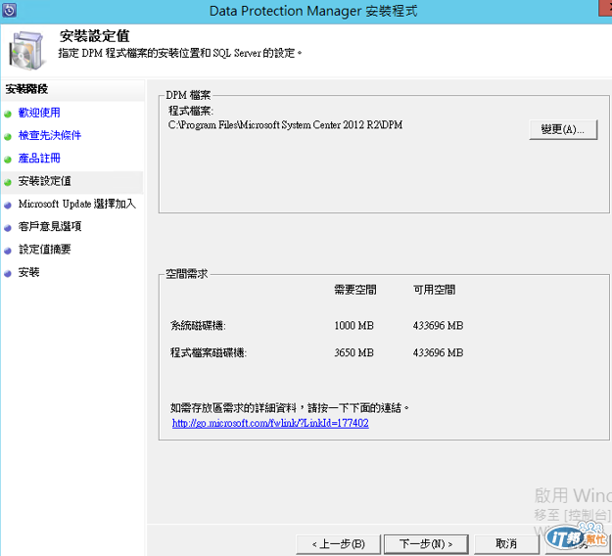Open the 歡迎使用 stage link
Screen dimensions: 612x556
(x=39, y=113)
